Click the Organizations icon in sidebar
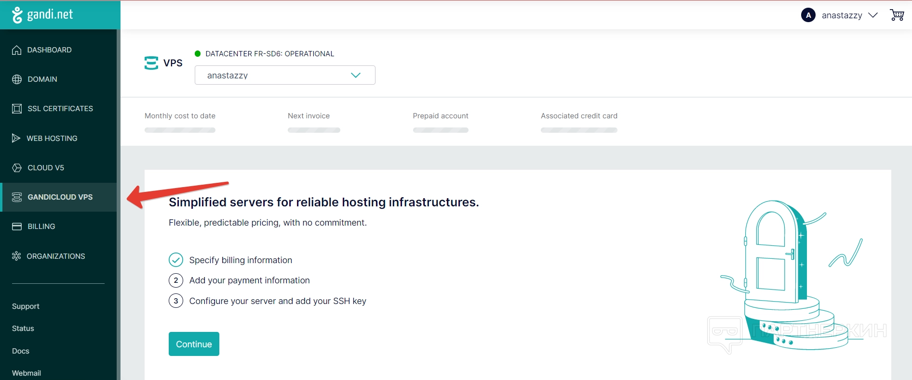Image resolution: width=912 pixels, height=380 pixels. 16,256
